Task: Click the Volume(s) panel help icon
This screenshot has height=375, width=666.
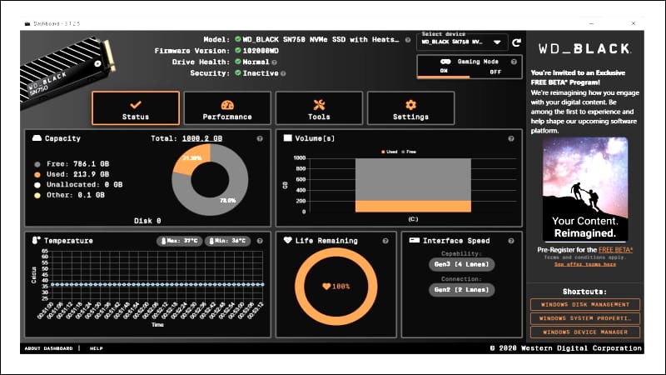Action: coord(511,138)
